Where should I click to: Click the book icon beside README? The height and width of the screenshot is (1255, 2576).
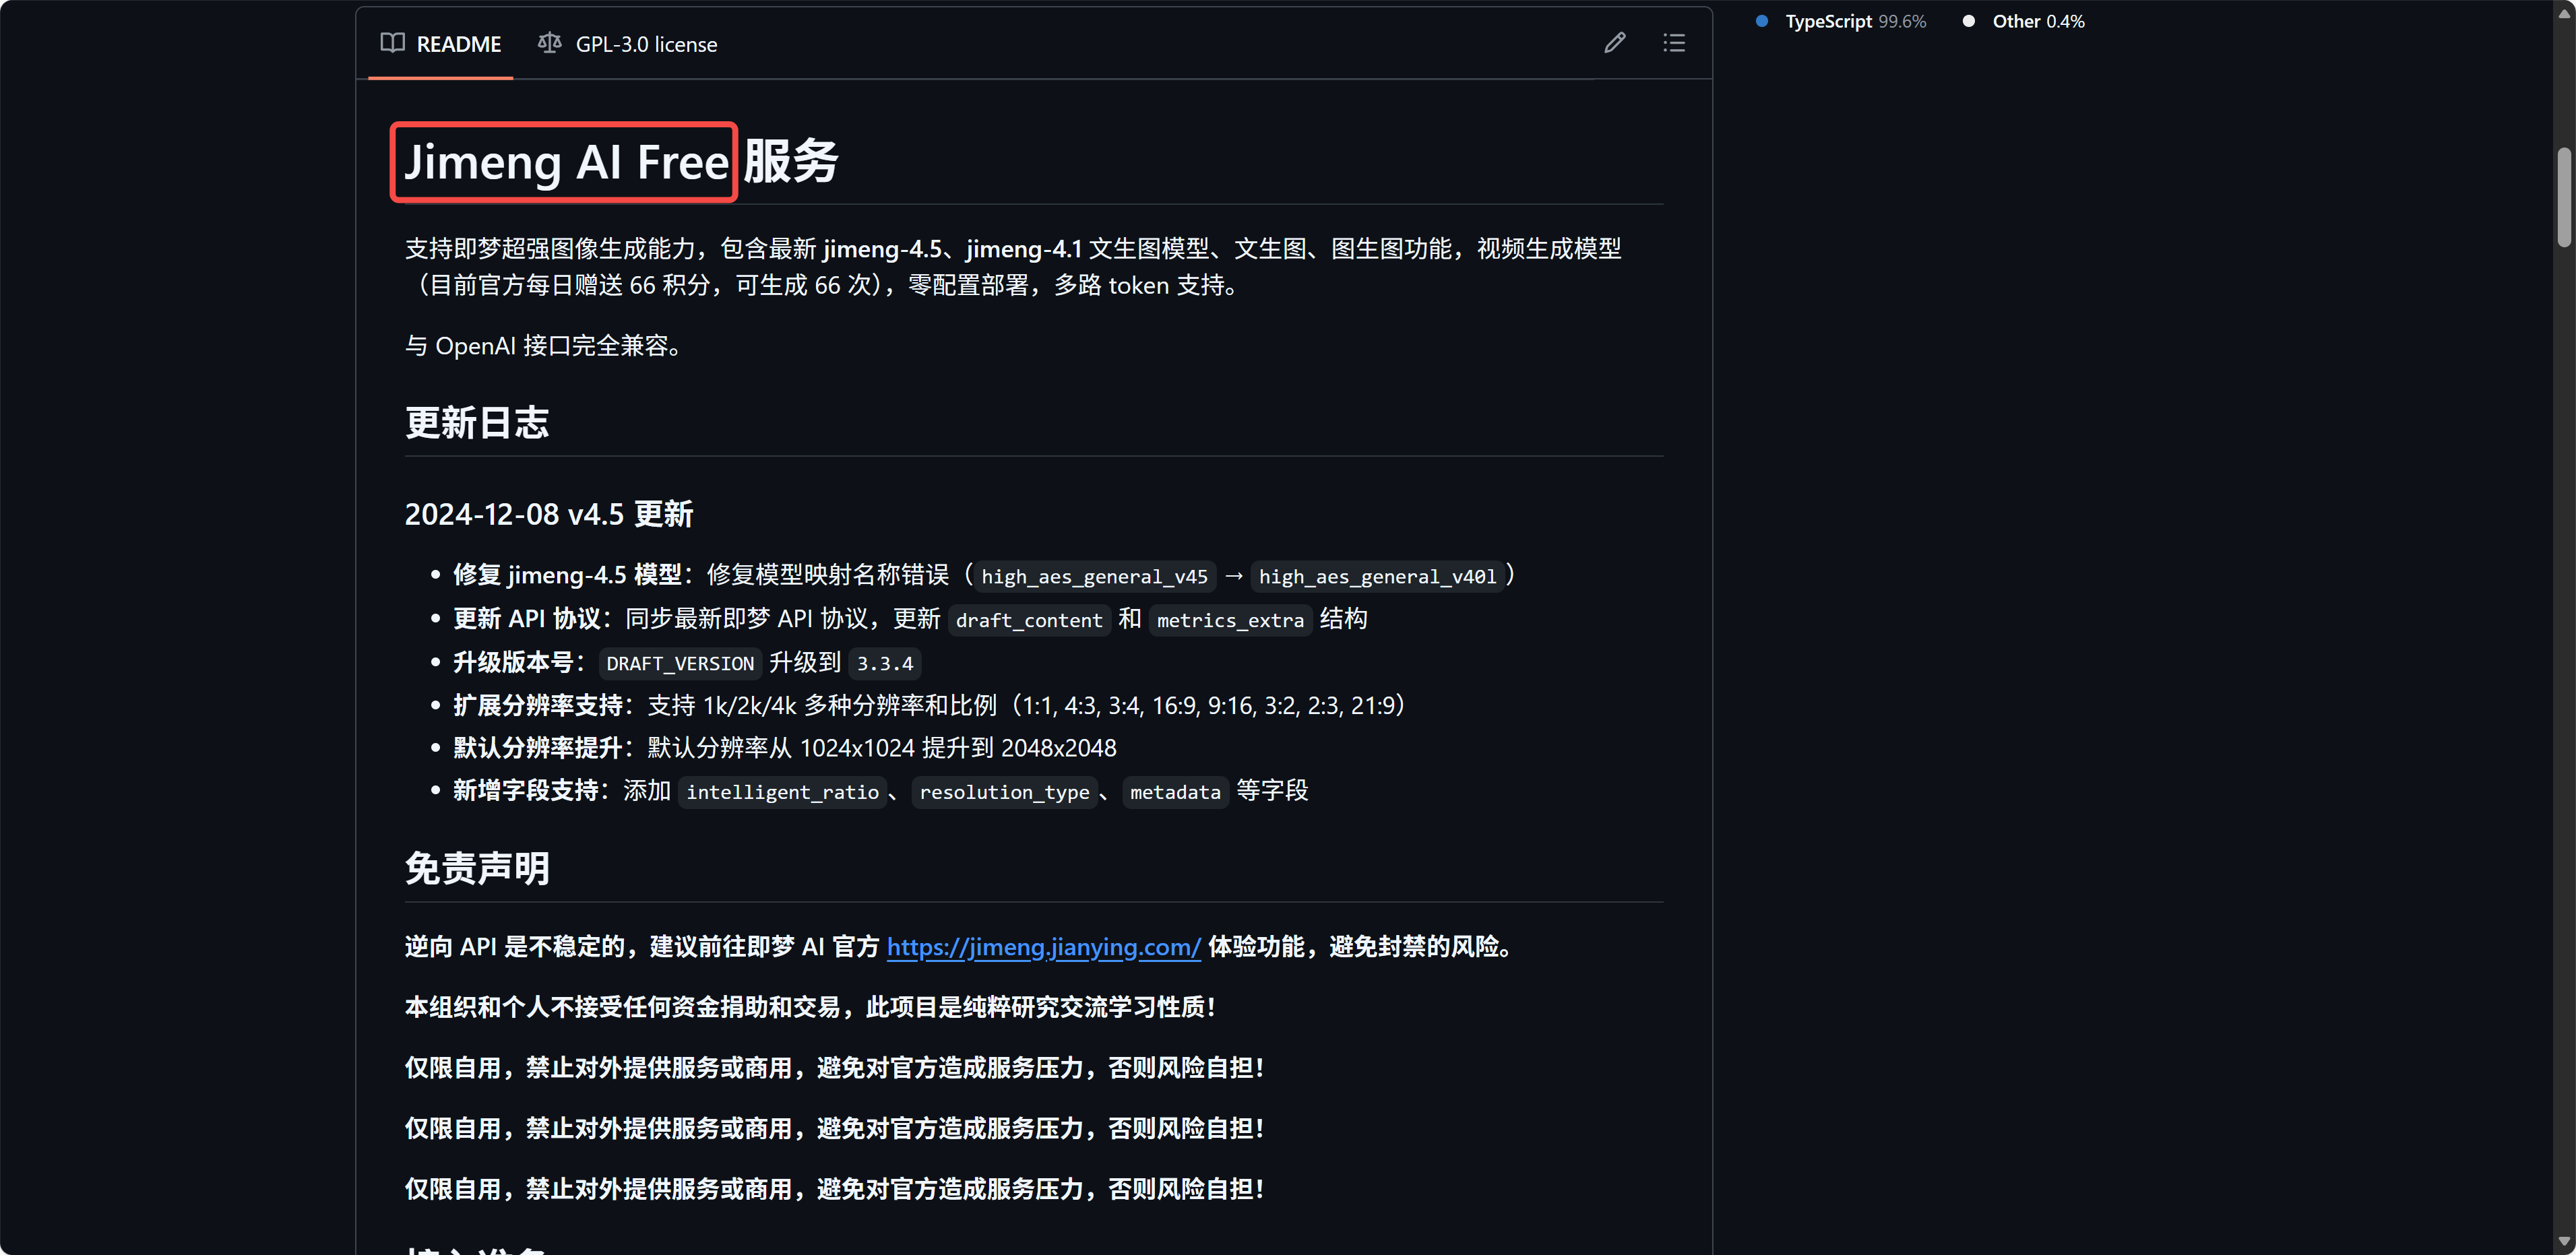(x=392, y=43)
